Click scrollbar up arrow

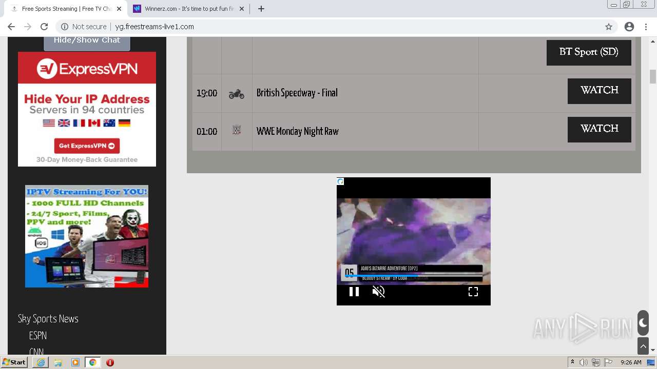click(653, 41)
